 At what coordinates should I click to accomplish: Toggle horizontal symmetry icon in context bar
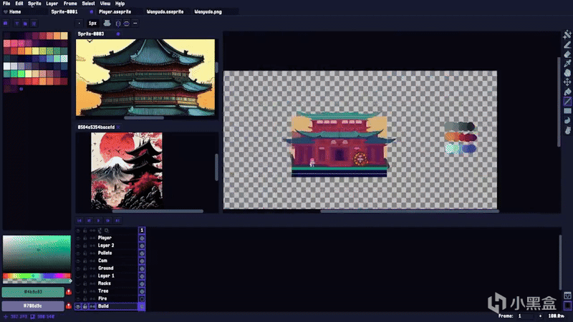(127, 24)
